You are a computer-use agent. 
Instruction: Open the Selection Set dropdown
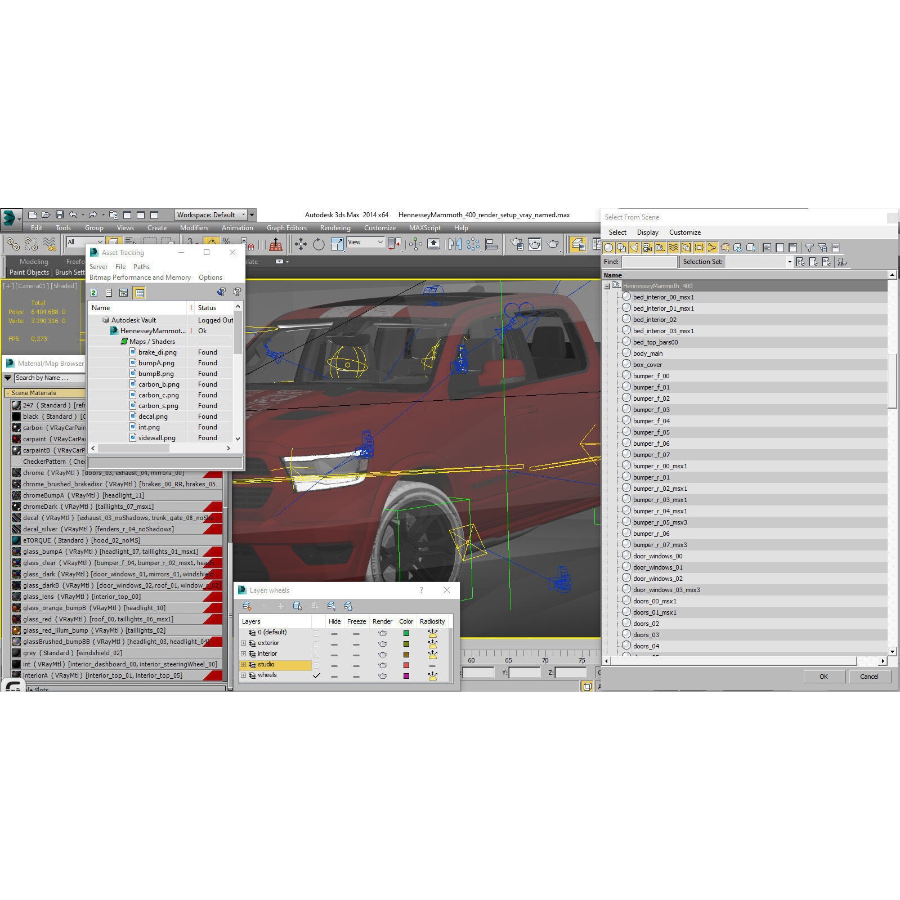(759, 262)
